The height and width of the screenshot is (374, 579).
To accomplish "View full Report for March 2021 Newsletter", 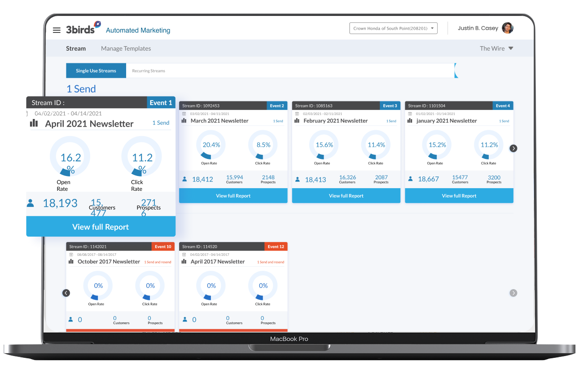I will click(233, 195).
